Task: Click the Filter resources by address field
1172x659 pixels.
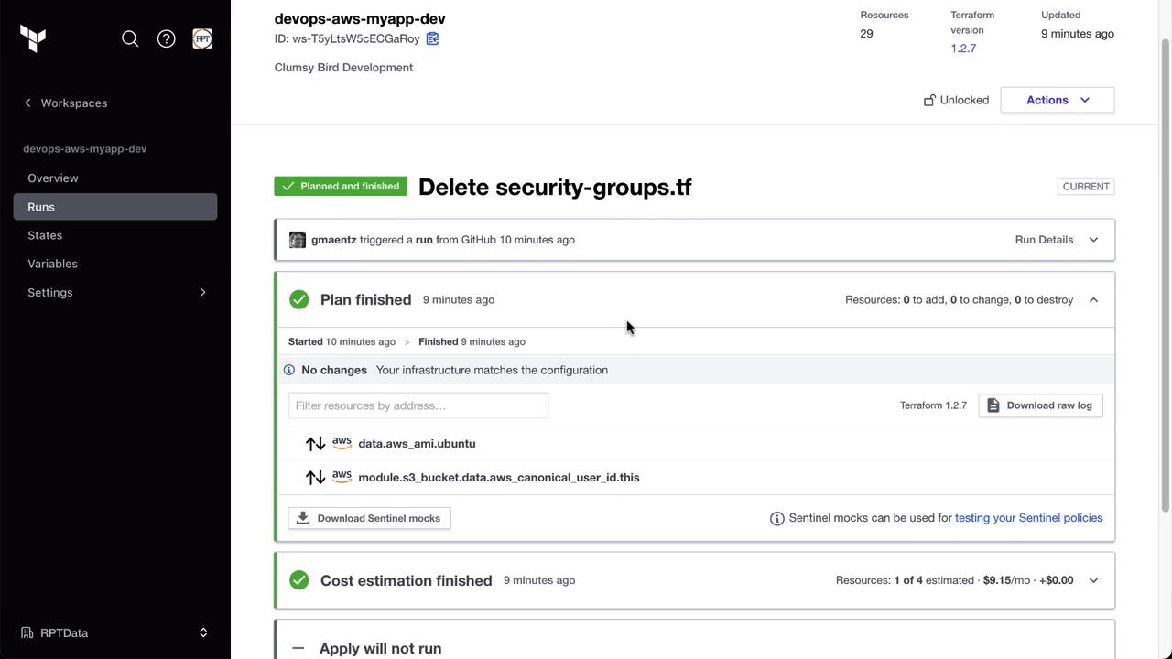Action: pyautogui.click(x=418, y=405)
